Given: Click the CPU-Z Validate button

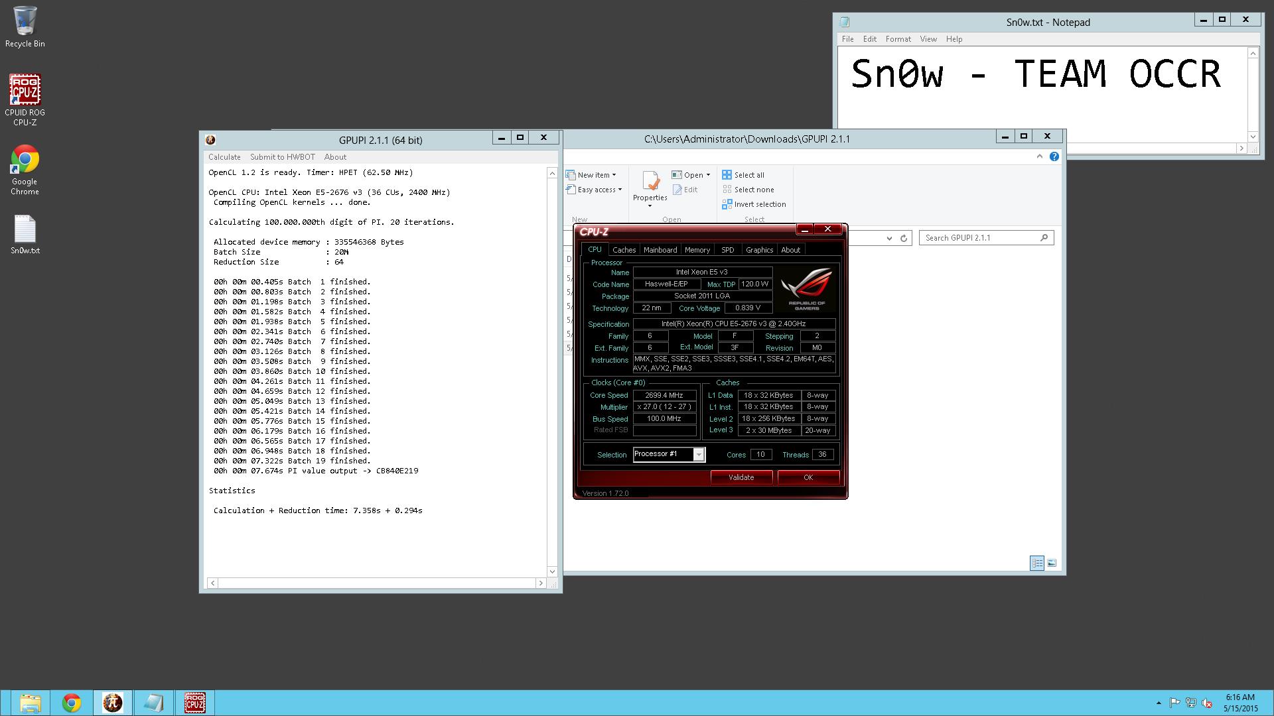Looking at the screenshot, I should tap(741, 477).
